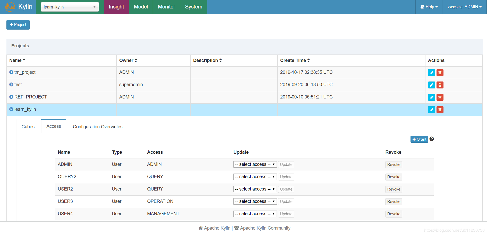Click the +Project button
The width and height of the screenshot is (487, 235).
pyautogui.click(x=18, y=25)
